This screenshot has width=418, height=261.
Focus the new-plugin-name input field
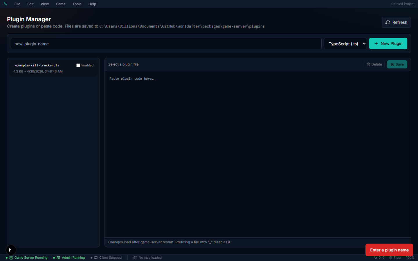(166, 44)
